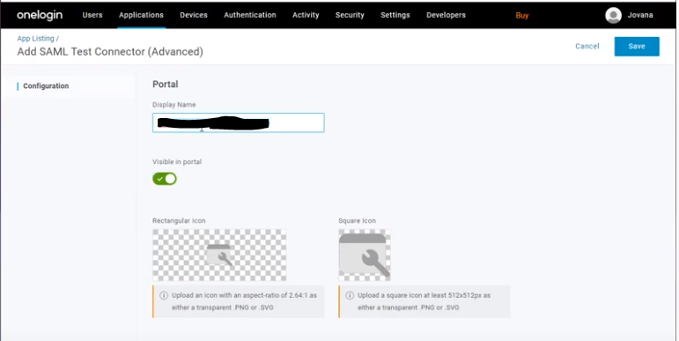Go back to App Listing

pyautogui.click(x=35, y=39)
